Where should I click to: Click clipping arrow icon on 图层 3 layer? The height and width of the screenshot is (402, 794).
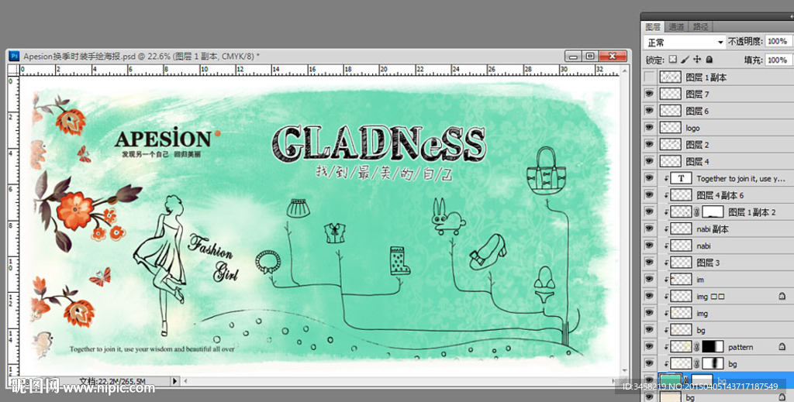coord(666,263)
